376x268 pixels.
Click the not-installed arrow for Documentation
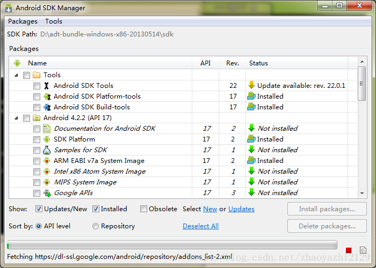[x=251, y=128]
